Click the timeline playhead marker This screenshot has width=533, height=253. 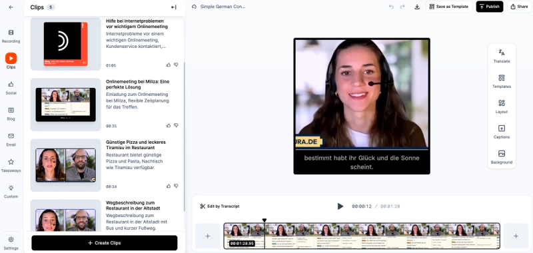coord(265,220)
